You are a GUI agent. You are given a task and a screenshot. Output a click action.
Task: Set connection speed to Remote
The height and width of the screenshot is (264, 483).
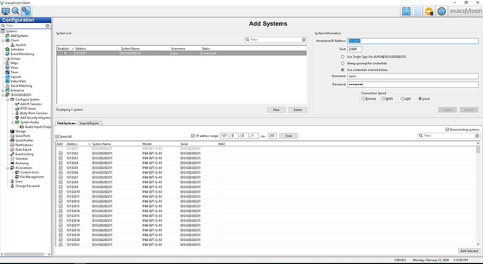(364, 99)
